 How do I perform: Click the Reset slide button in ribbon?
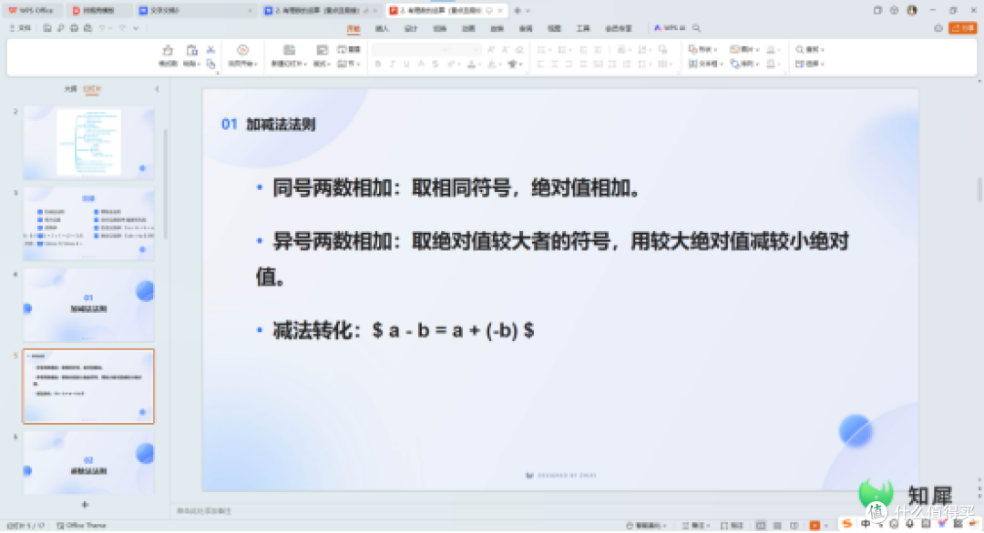coord(349,49)
